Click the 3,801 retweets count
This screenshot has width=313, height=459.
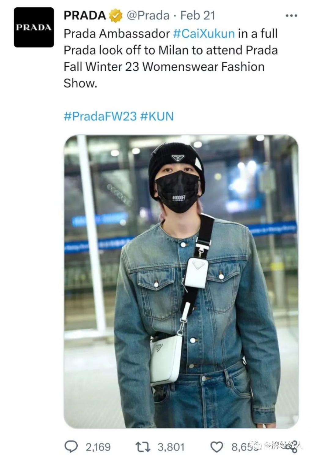(171, 447)
